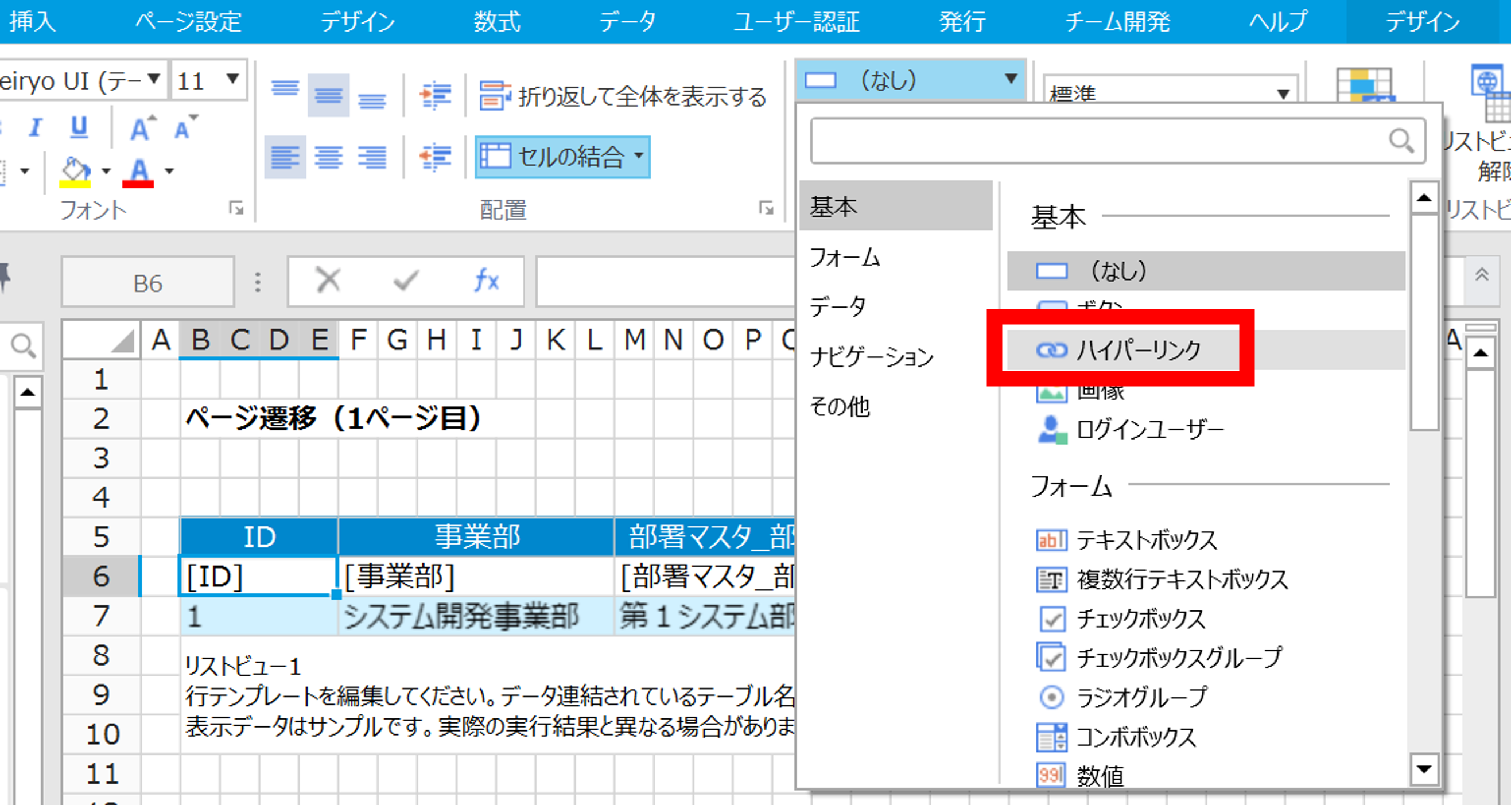This screenshot has width=1511, height=805.
Task: Click the insert function fx icon
Action: point(486,281)
